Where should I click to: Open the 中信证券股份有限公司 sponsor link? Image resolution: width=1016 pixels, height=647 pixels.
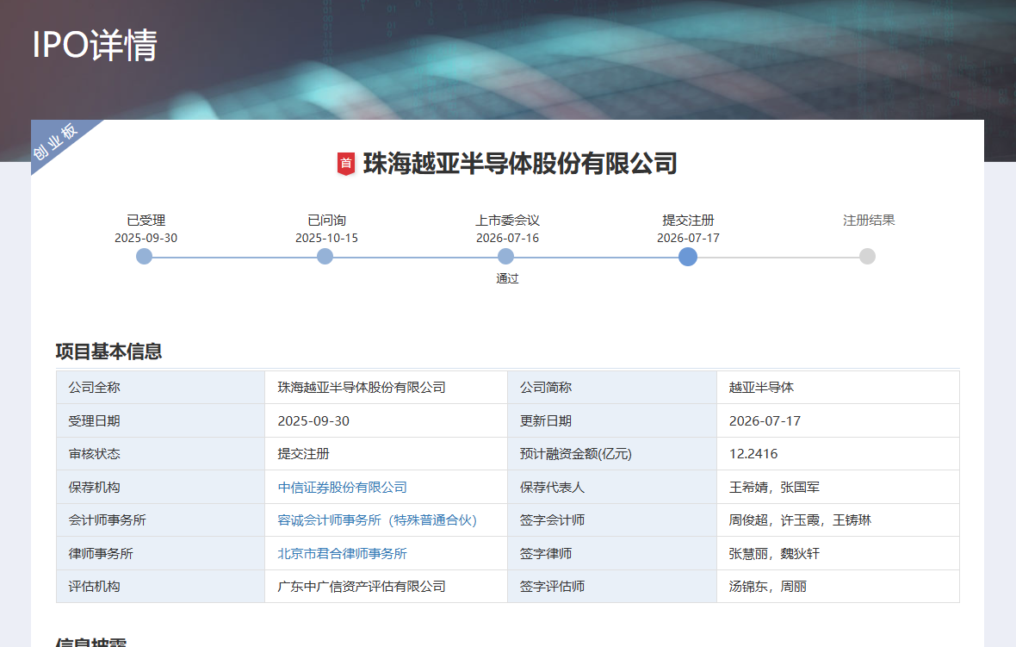coord(342,488)
